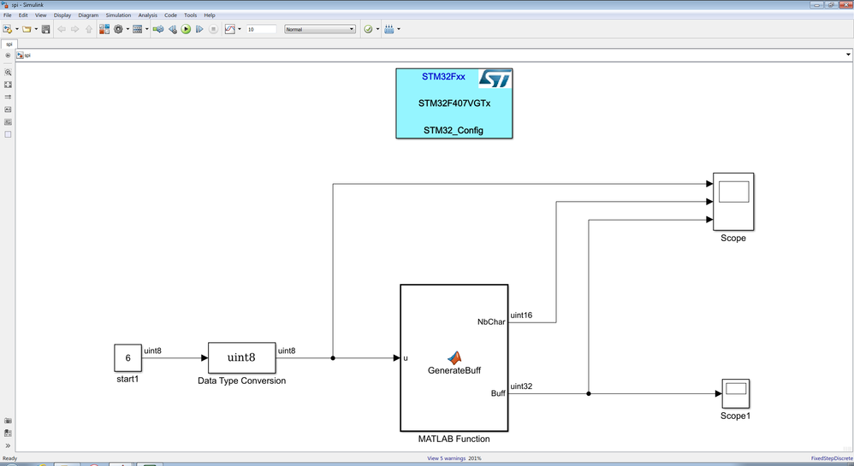854x466 pixels.
Task: Click the Ready status text
Action: pos(9,458)
